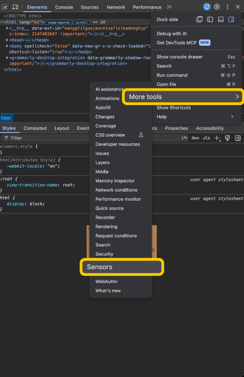Add new style rule plus icon
Viewport: 244px width, 377px height.
217,138
